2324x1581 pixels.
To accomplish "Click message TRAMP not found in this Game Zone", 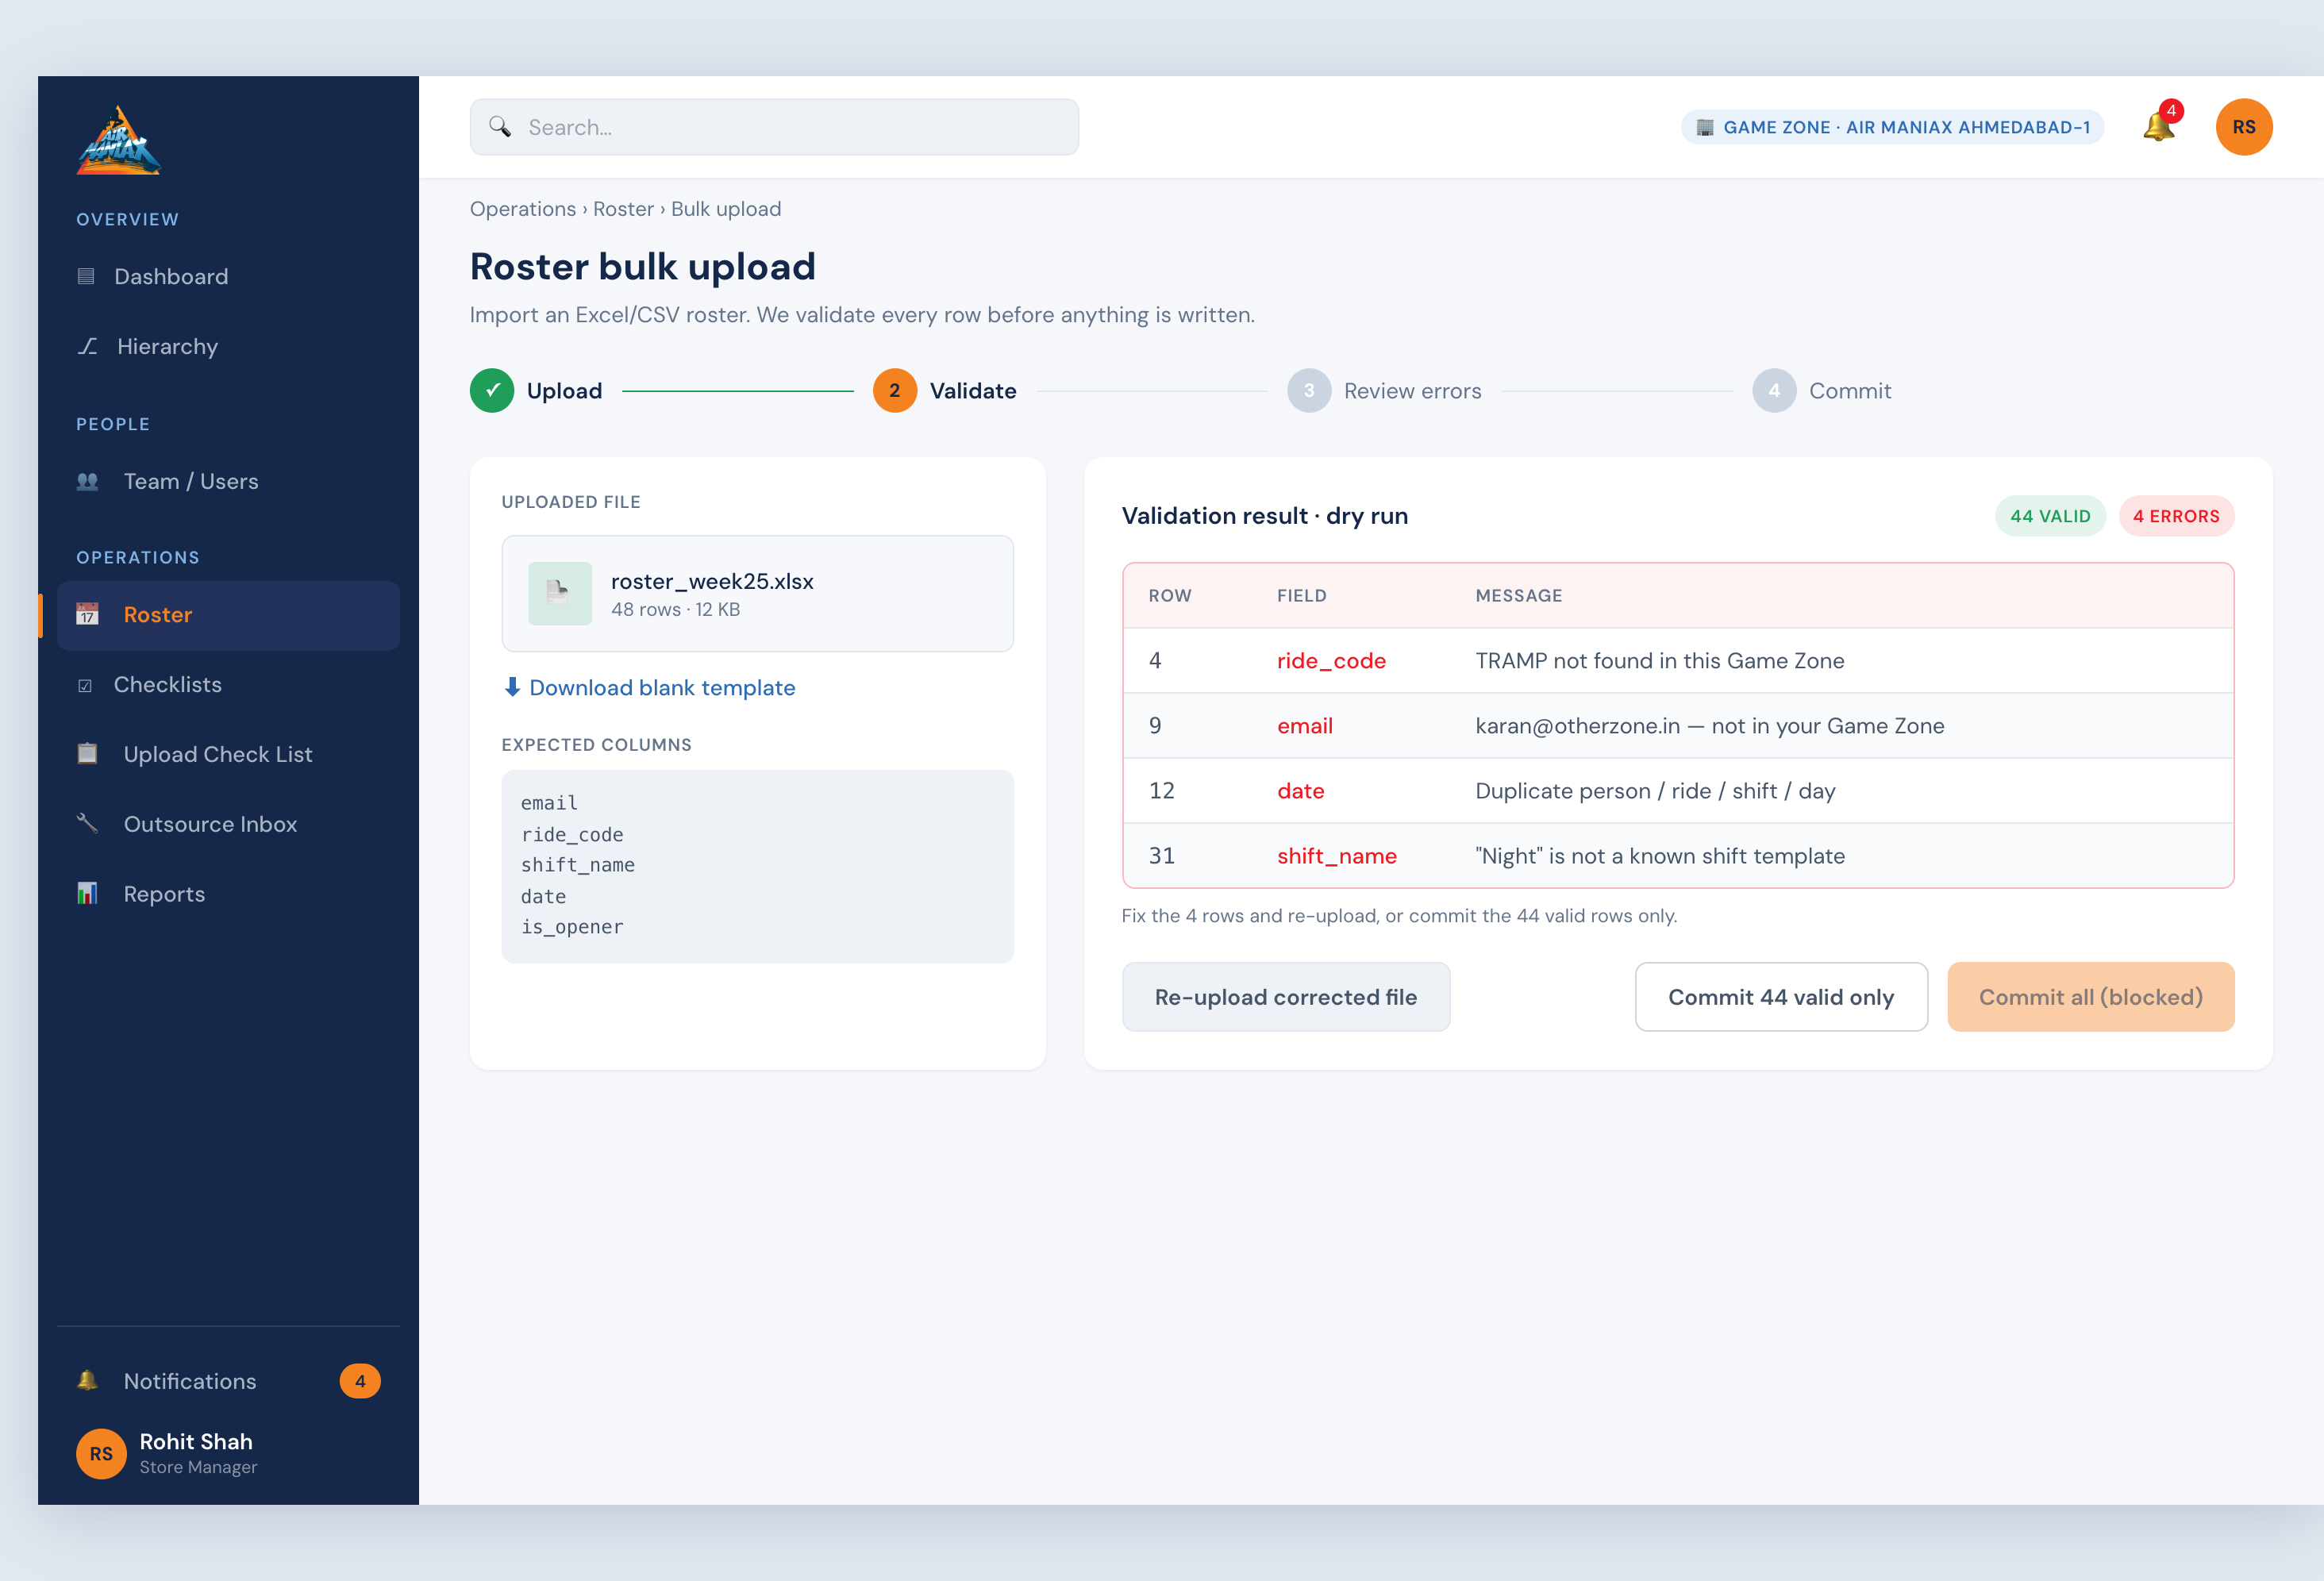I will (x=1660, y=660).
